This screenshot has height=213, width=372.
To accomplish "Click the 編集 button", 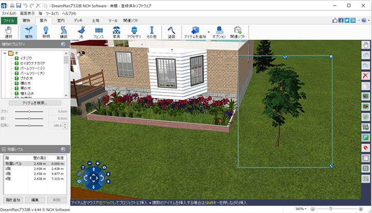I will [35, 200].
